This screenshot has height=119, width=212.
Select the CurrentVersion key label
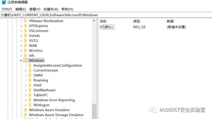coord(46,70)
